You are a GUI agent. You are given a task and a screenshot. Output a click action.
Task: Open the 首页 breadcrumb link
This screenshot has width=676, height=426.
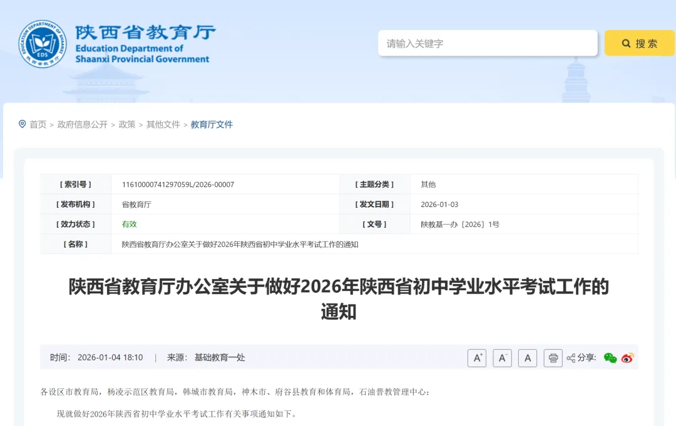tap(38, 124)
